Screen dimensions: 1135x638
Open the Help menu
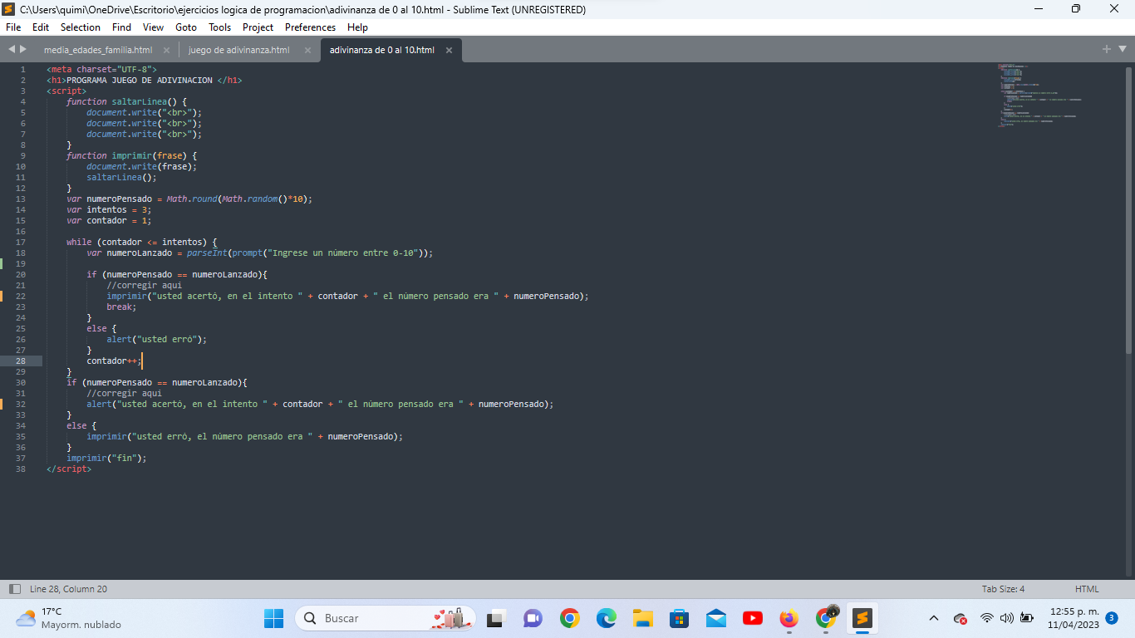(357, 27)
